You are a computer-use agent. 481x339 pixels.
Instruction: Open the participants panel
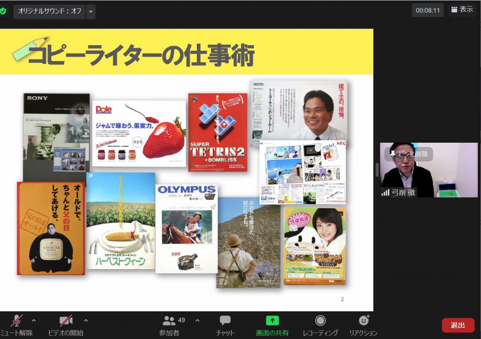pyautogui.click(x=169, y=325)
